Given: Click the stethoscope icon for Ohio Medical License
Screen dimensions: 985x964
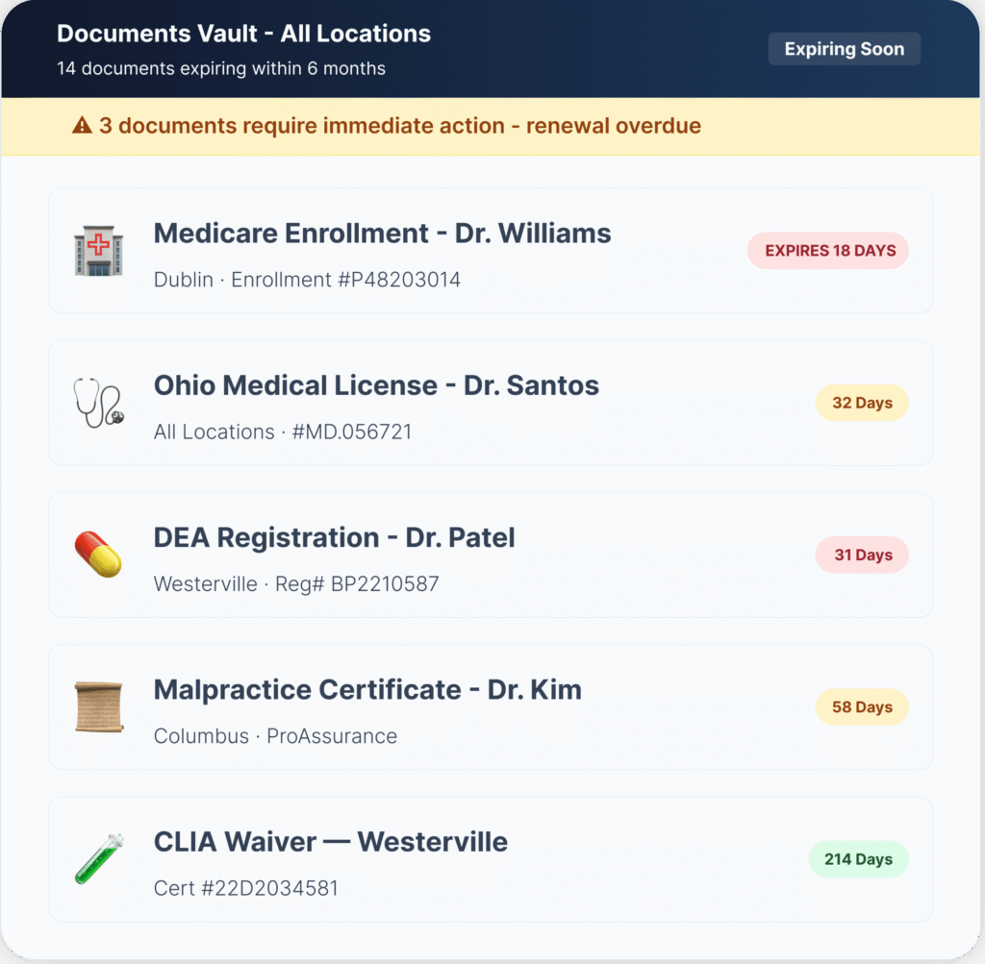Looking at the screenshot, I should pos(98,404).
